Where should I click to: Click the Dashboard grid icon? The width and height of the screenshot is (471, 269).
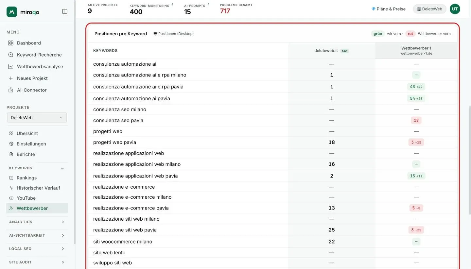pos(11,43)
